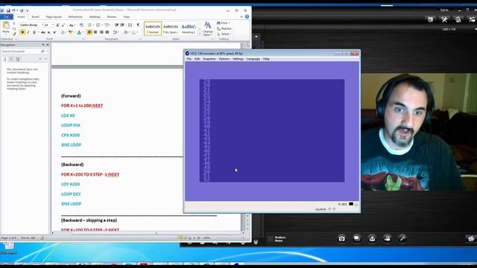This screenshot has height=268, width=477.
Task: Switch to the Insert ribbon tab
Action: [35, 16]
